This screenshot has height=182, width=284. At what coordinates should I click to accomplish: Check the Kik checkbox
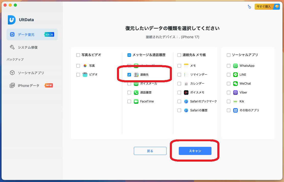[229, 101]
